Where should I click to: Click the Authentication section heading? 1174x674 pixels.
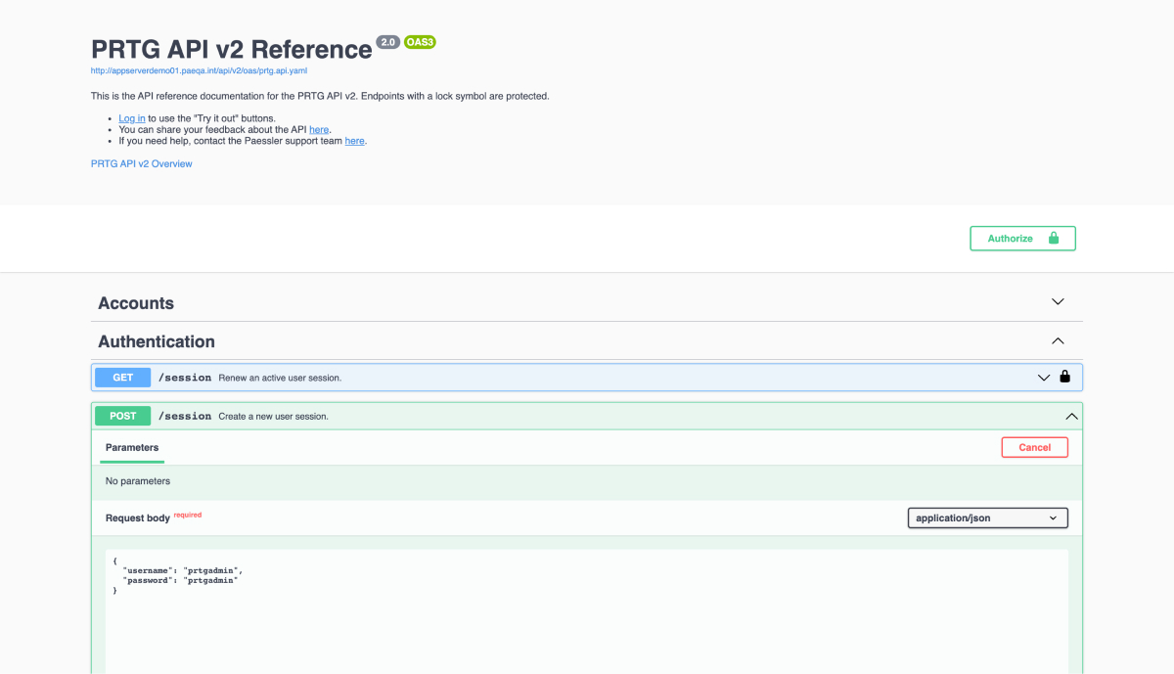click(x=157, y=341)
